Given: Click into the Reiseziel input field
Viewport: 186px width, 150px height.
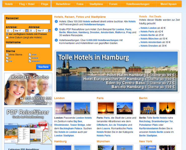Looking at the screenshot, I should click(x=28, y=22).
